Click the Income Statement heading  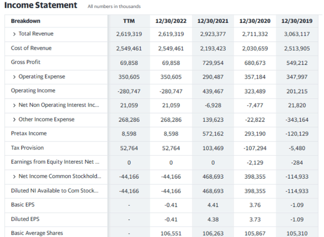(x=41, y=5)
